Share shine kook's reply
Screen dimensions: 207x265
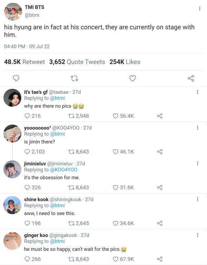(x=159, y=223)
